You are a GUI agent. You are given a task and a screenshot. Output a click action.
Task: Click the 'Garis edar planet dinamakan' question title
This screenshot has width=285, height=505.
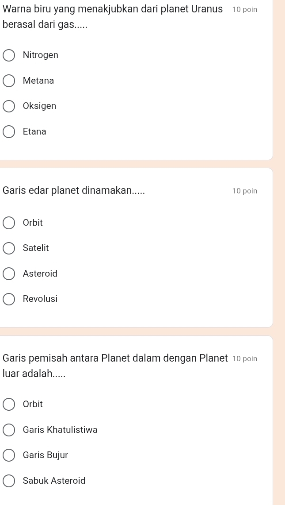tap(73, 191)
